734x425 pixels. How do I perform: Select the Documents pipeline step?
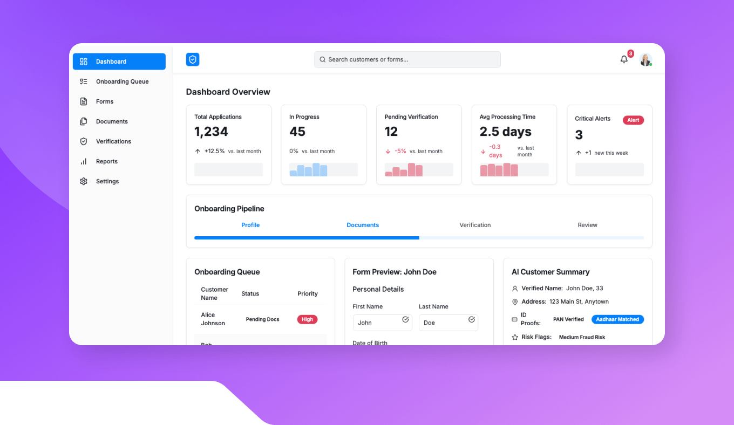[x=363, y=225]
